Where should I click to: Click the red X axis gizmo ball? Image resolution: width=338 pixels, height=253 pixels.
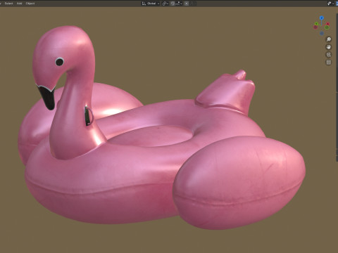pos(328,24)
